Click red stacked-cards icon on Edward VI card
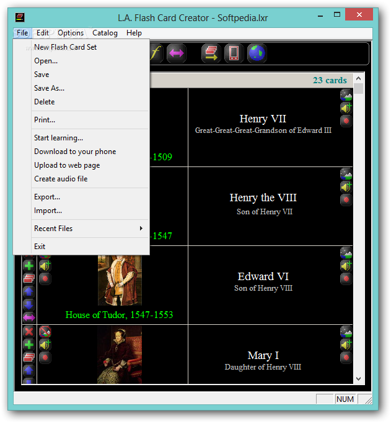Screen dimensions: 391x423 tap(29, 278)
